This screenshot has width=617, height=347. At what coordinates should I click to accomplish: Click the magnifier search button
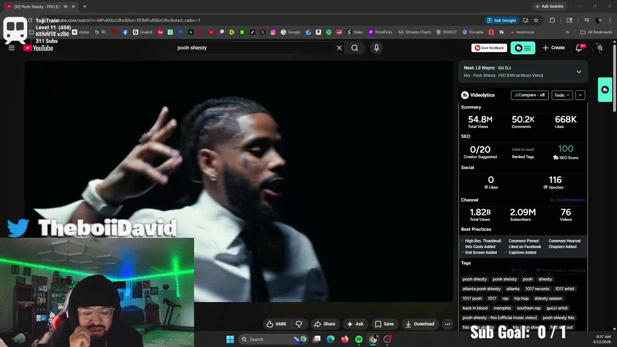tap(355, 48)
